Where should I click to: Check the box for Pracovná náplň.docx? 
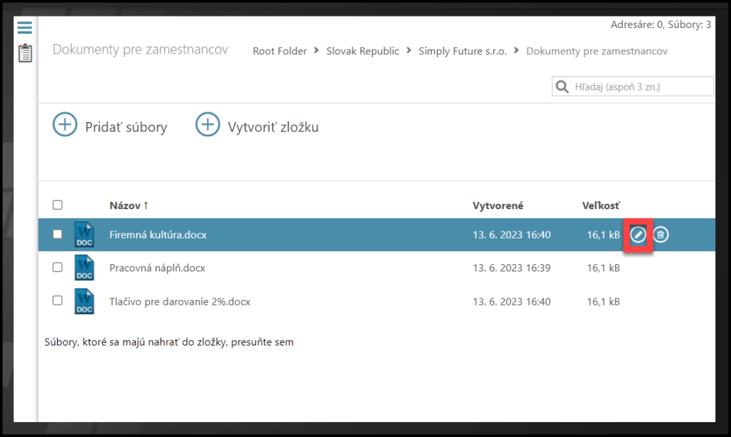coord(58,268)
